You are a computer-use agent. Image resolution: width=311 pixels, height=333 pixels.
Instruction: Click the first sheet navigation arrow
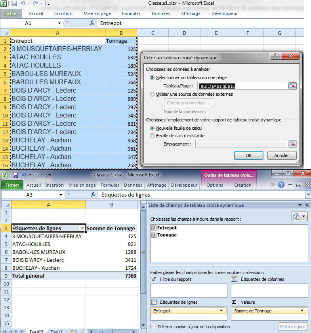click(x=5, y=331)
